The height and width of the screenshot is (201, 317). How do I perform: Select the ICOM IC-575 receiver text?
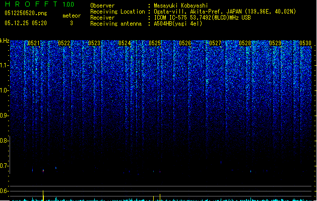point(202,18)
